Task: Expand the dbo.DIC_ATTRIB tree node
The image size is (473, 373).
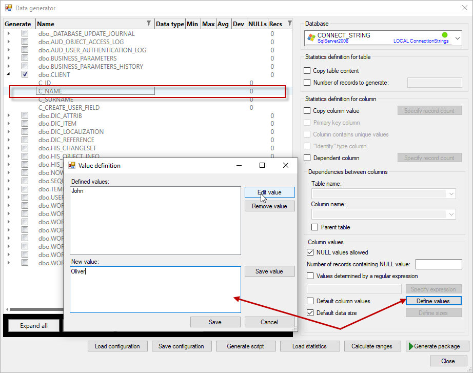Action: point(8,115)
